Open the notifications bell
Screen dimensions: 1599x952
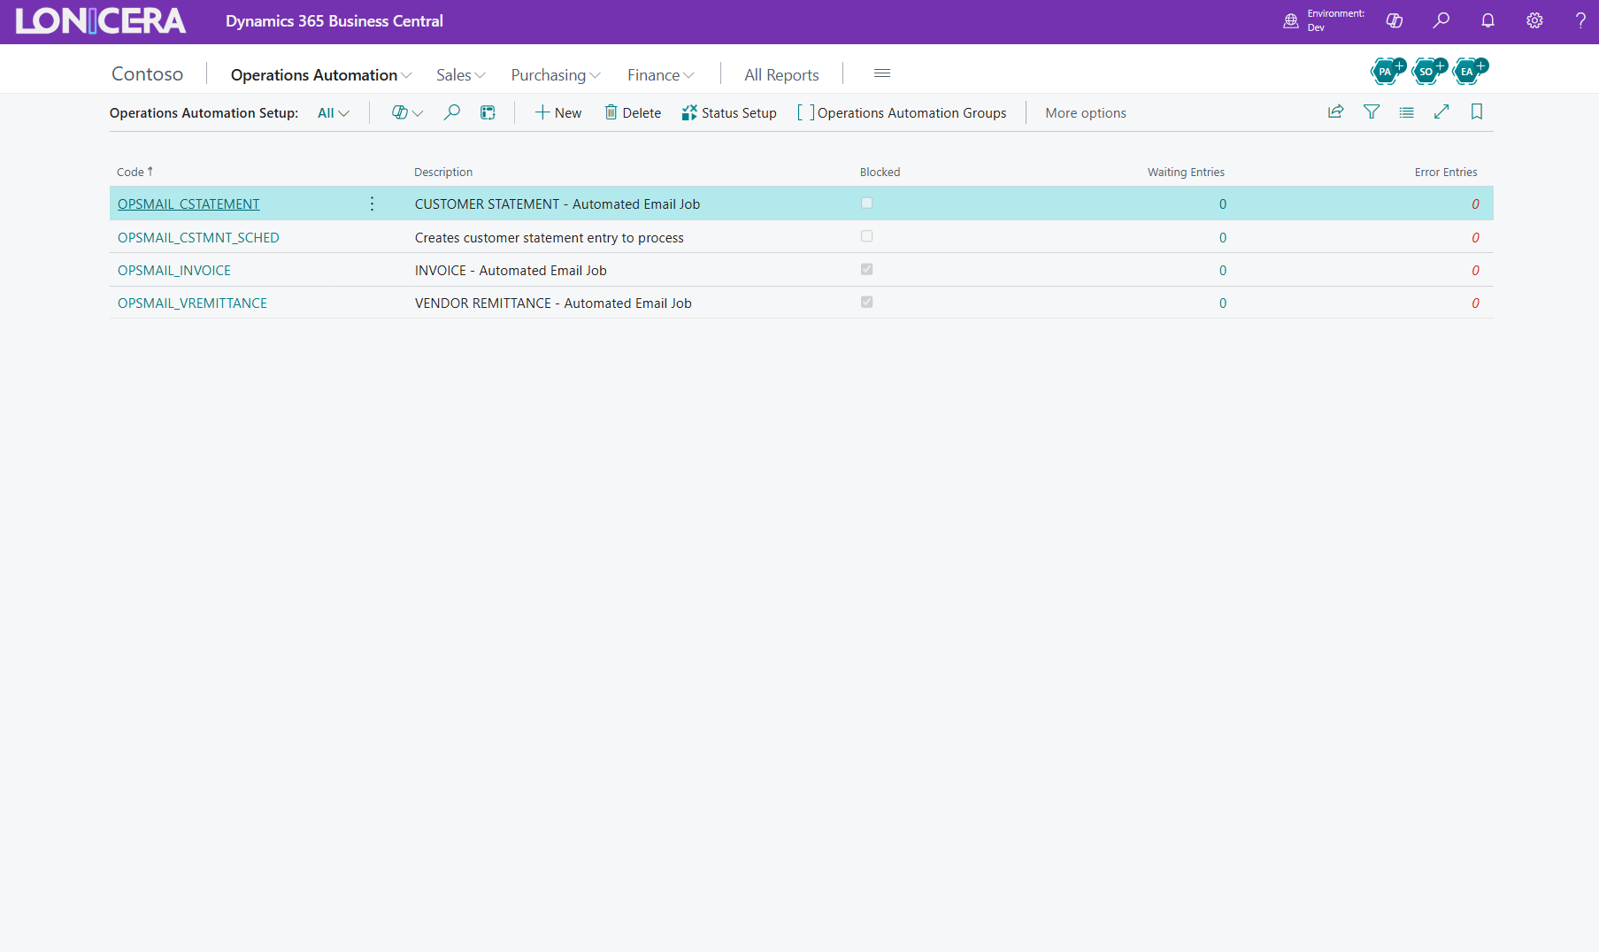[x=1488, y=20]
